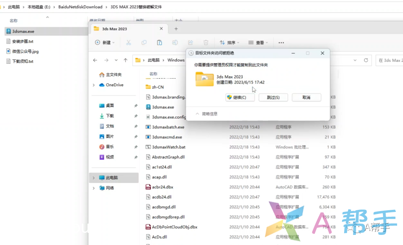
Task: Add a new tab with plus button
Action: pyautogui.click(x=176, y=29)
